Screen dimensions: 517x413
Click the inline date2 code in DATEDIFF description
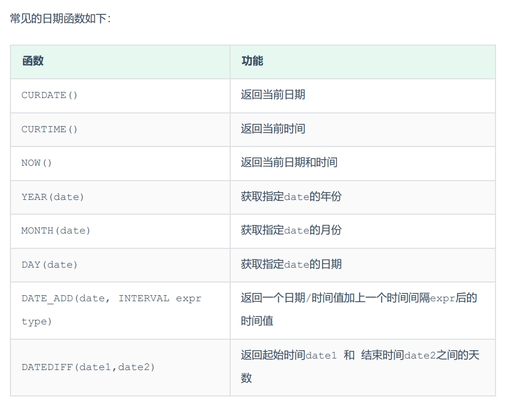coord(420,356)
